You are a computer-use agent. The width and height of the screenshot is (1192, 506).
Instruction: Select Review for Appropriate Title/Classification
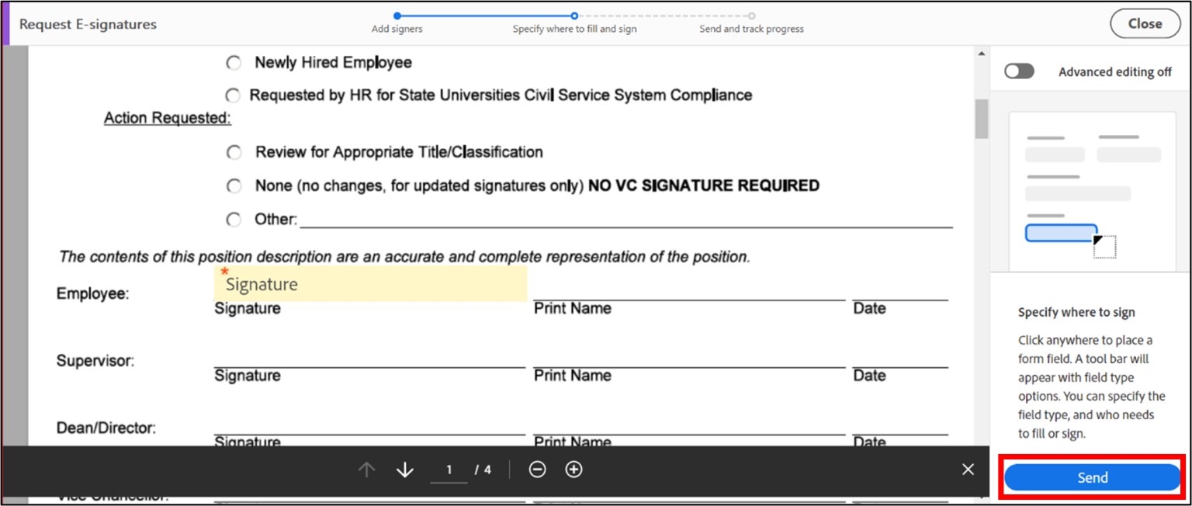tap(234, 152)
